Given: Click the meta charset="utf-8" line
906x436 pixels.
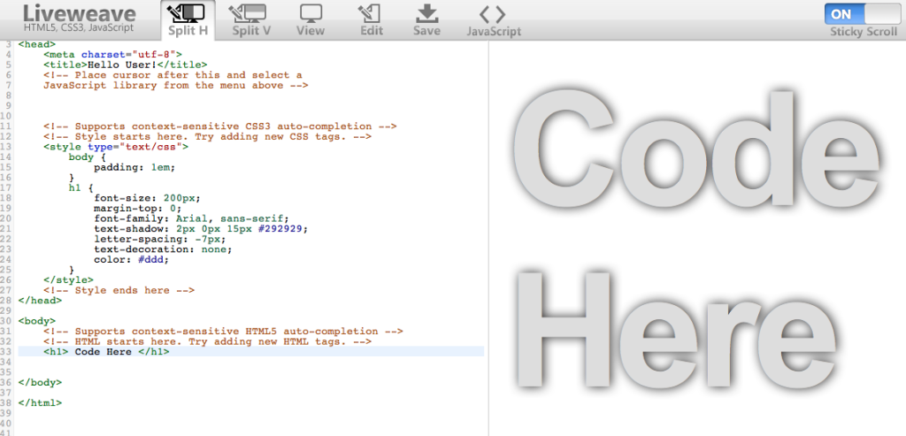Looking at the screenshot, I should coord(112,54).
